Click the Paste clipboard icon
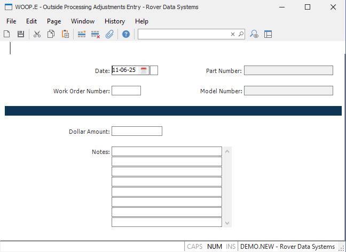Screen dimensions: 346x252 65,34
